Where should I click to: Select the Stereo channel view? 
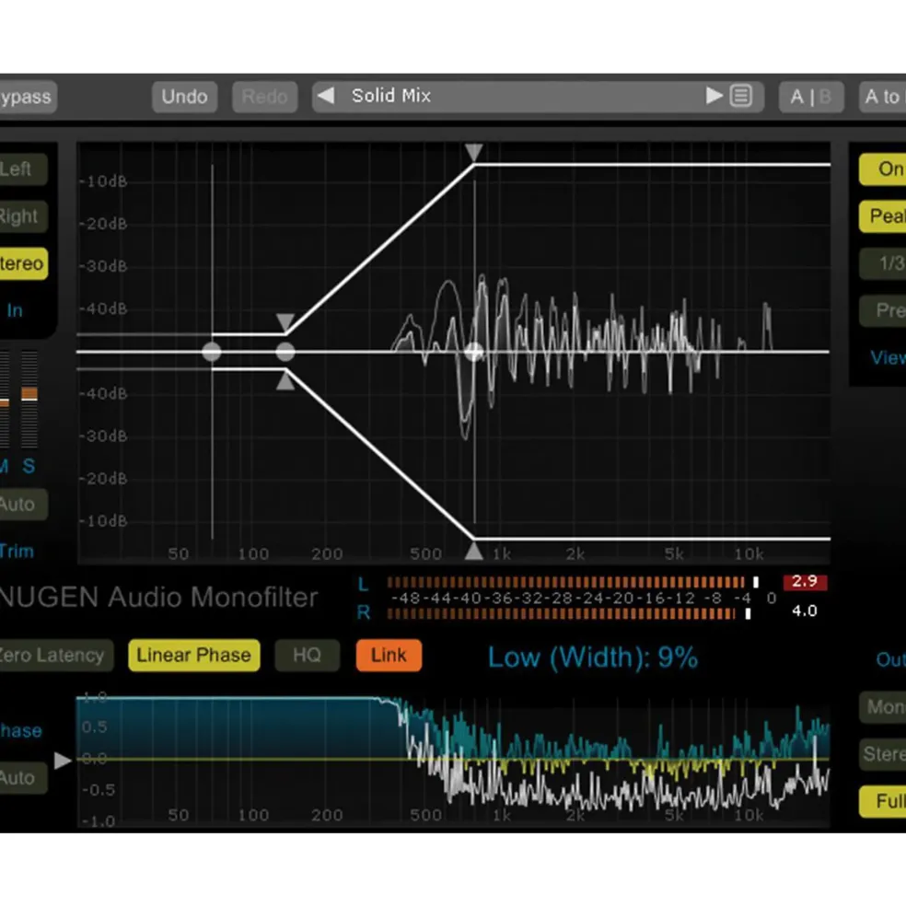[22, 263]
